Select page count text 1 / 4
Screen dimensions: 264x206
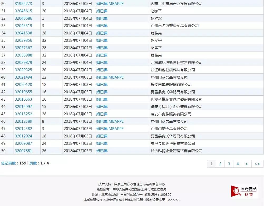point(45,163)
